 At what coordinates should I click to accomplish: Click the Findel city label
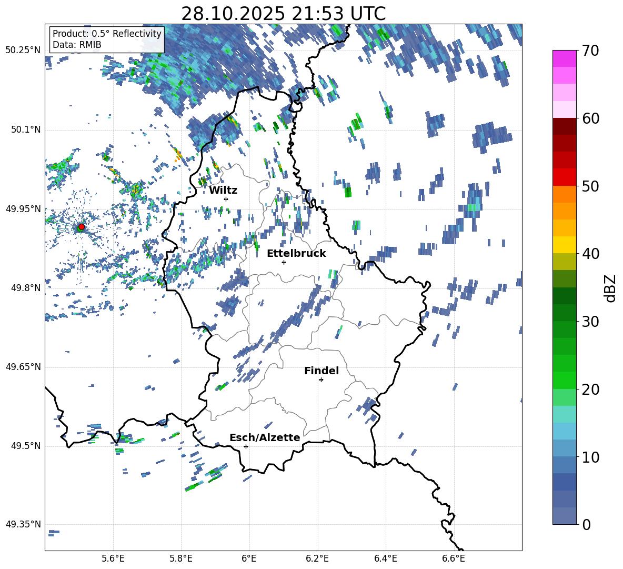pos(321,371)
